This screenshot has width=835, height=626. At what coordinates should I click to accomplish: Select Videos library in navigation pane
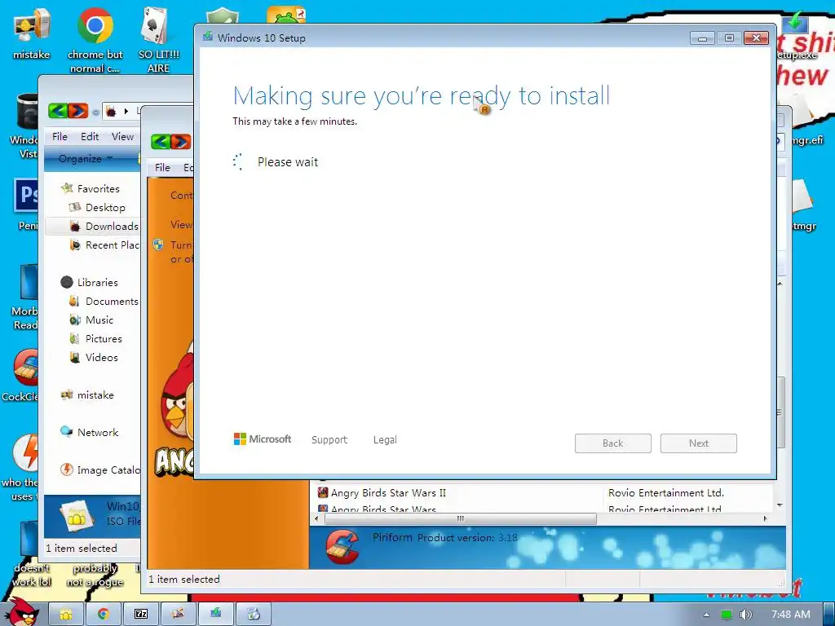(101, 357)
